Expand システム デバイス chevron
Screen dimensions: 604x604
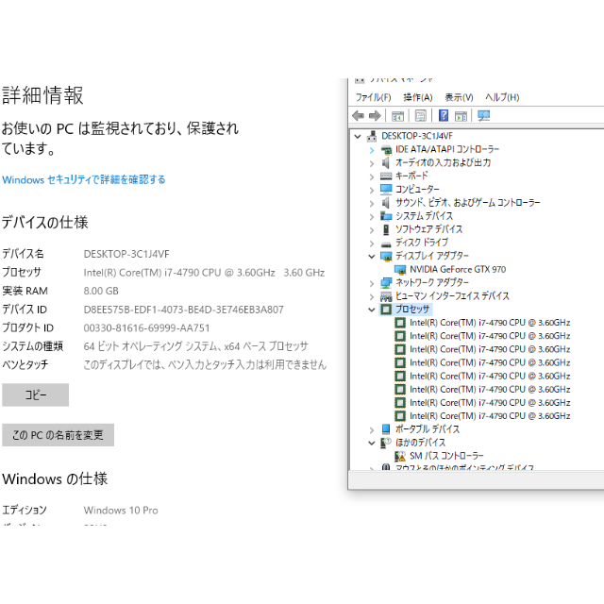pyautogui.click(x=372, y=216)
